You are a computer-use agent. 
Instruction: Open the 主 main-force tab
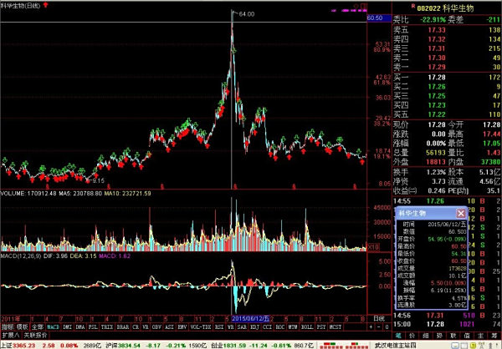pyautogui.click(x=481, y=336)
